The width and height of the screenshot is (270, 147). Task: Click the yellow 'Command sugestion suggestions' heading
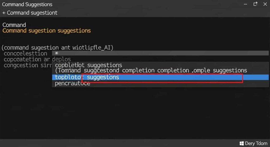pyautogui.click(x=46, y=31)
